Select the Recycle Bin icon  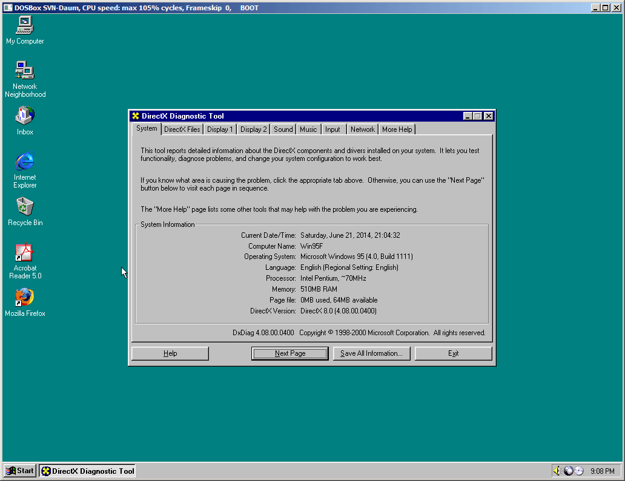pyautogui.click(x=25, y=212)
